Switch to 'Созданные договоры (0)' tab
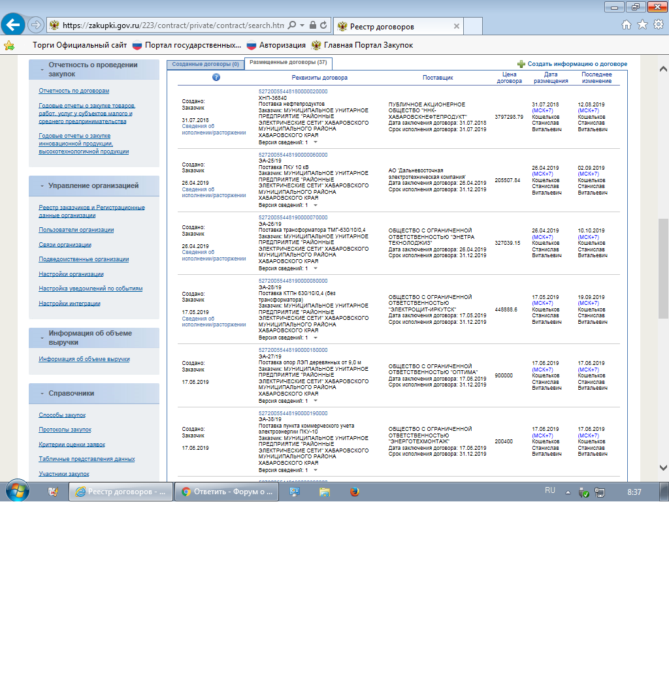This screenshot has height=679, width=669. point(205,64)
